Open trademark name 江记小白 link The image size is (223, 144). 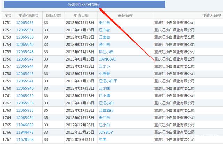click(106, 103)
